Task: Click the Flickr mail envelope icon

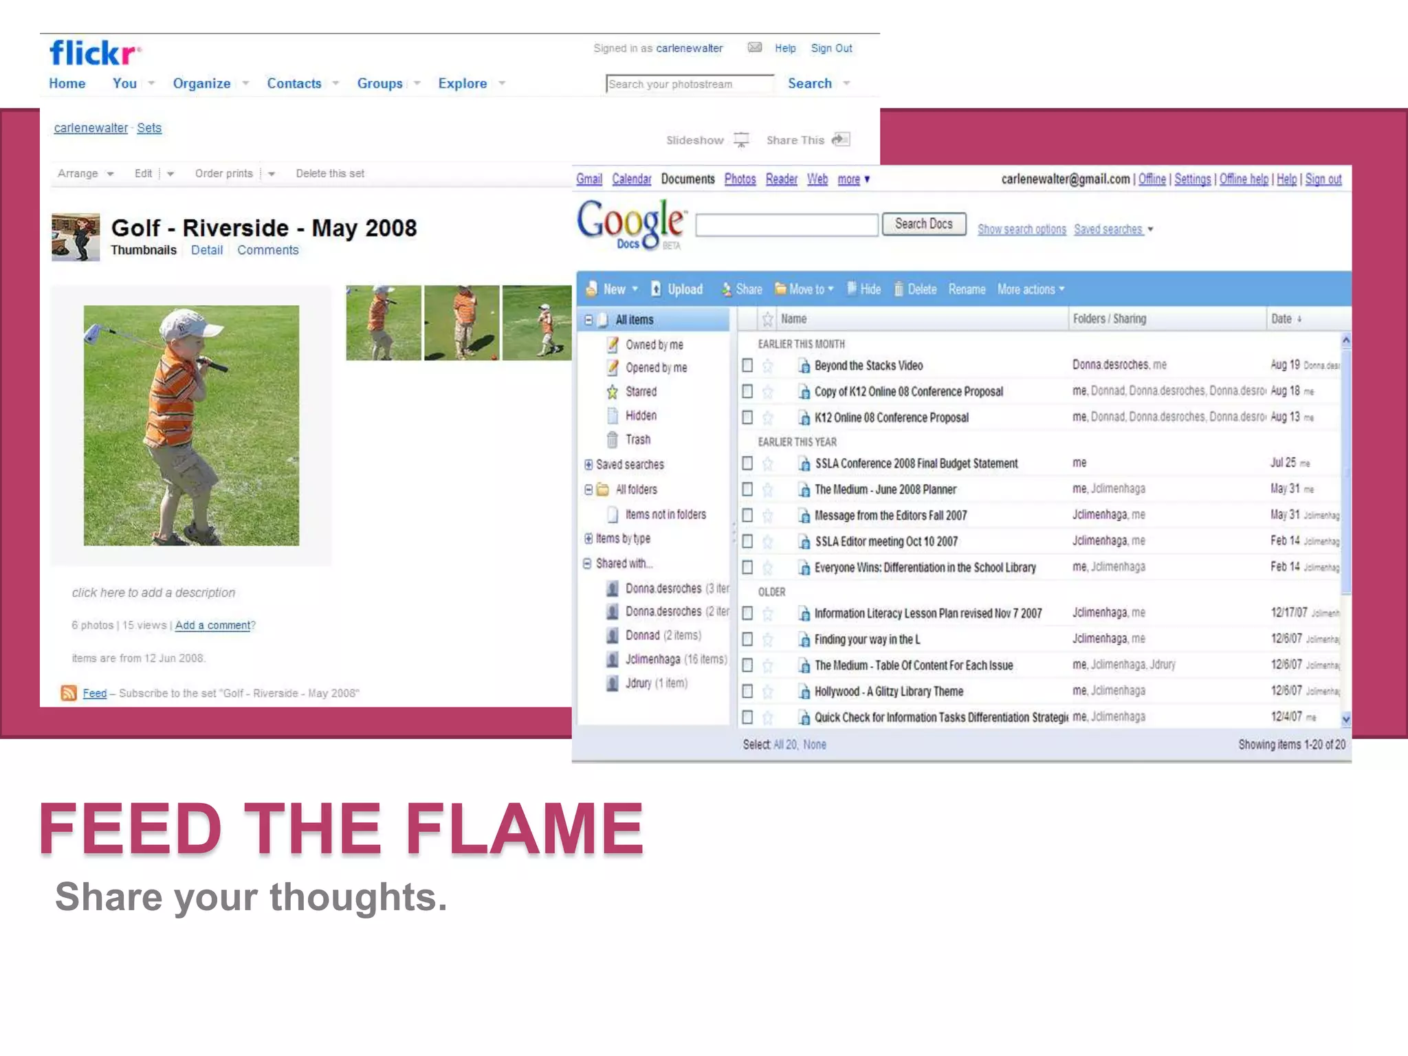Action: point(754,47)
